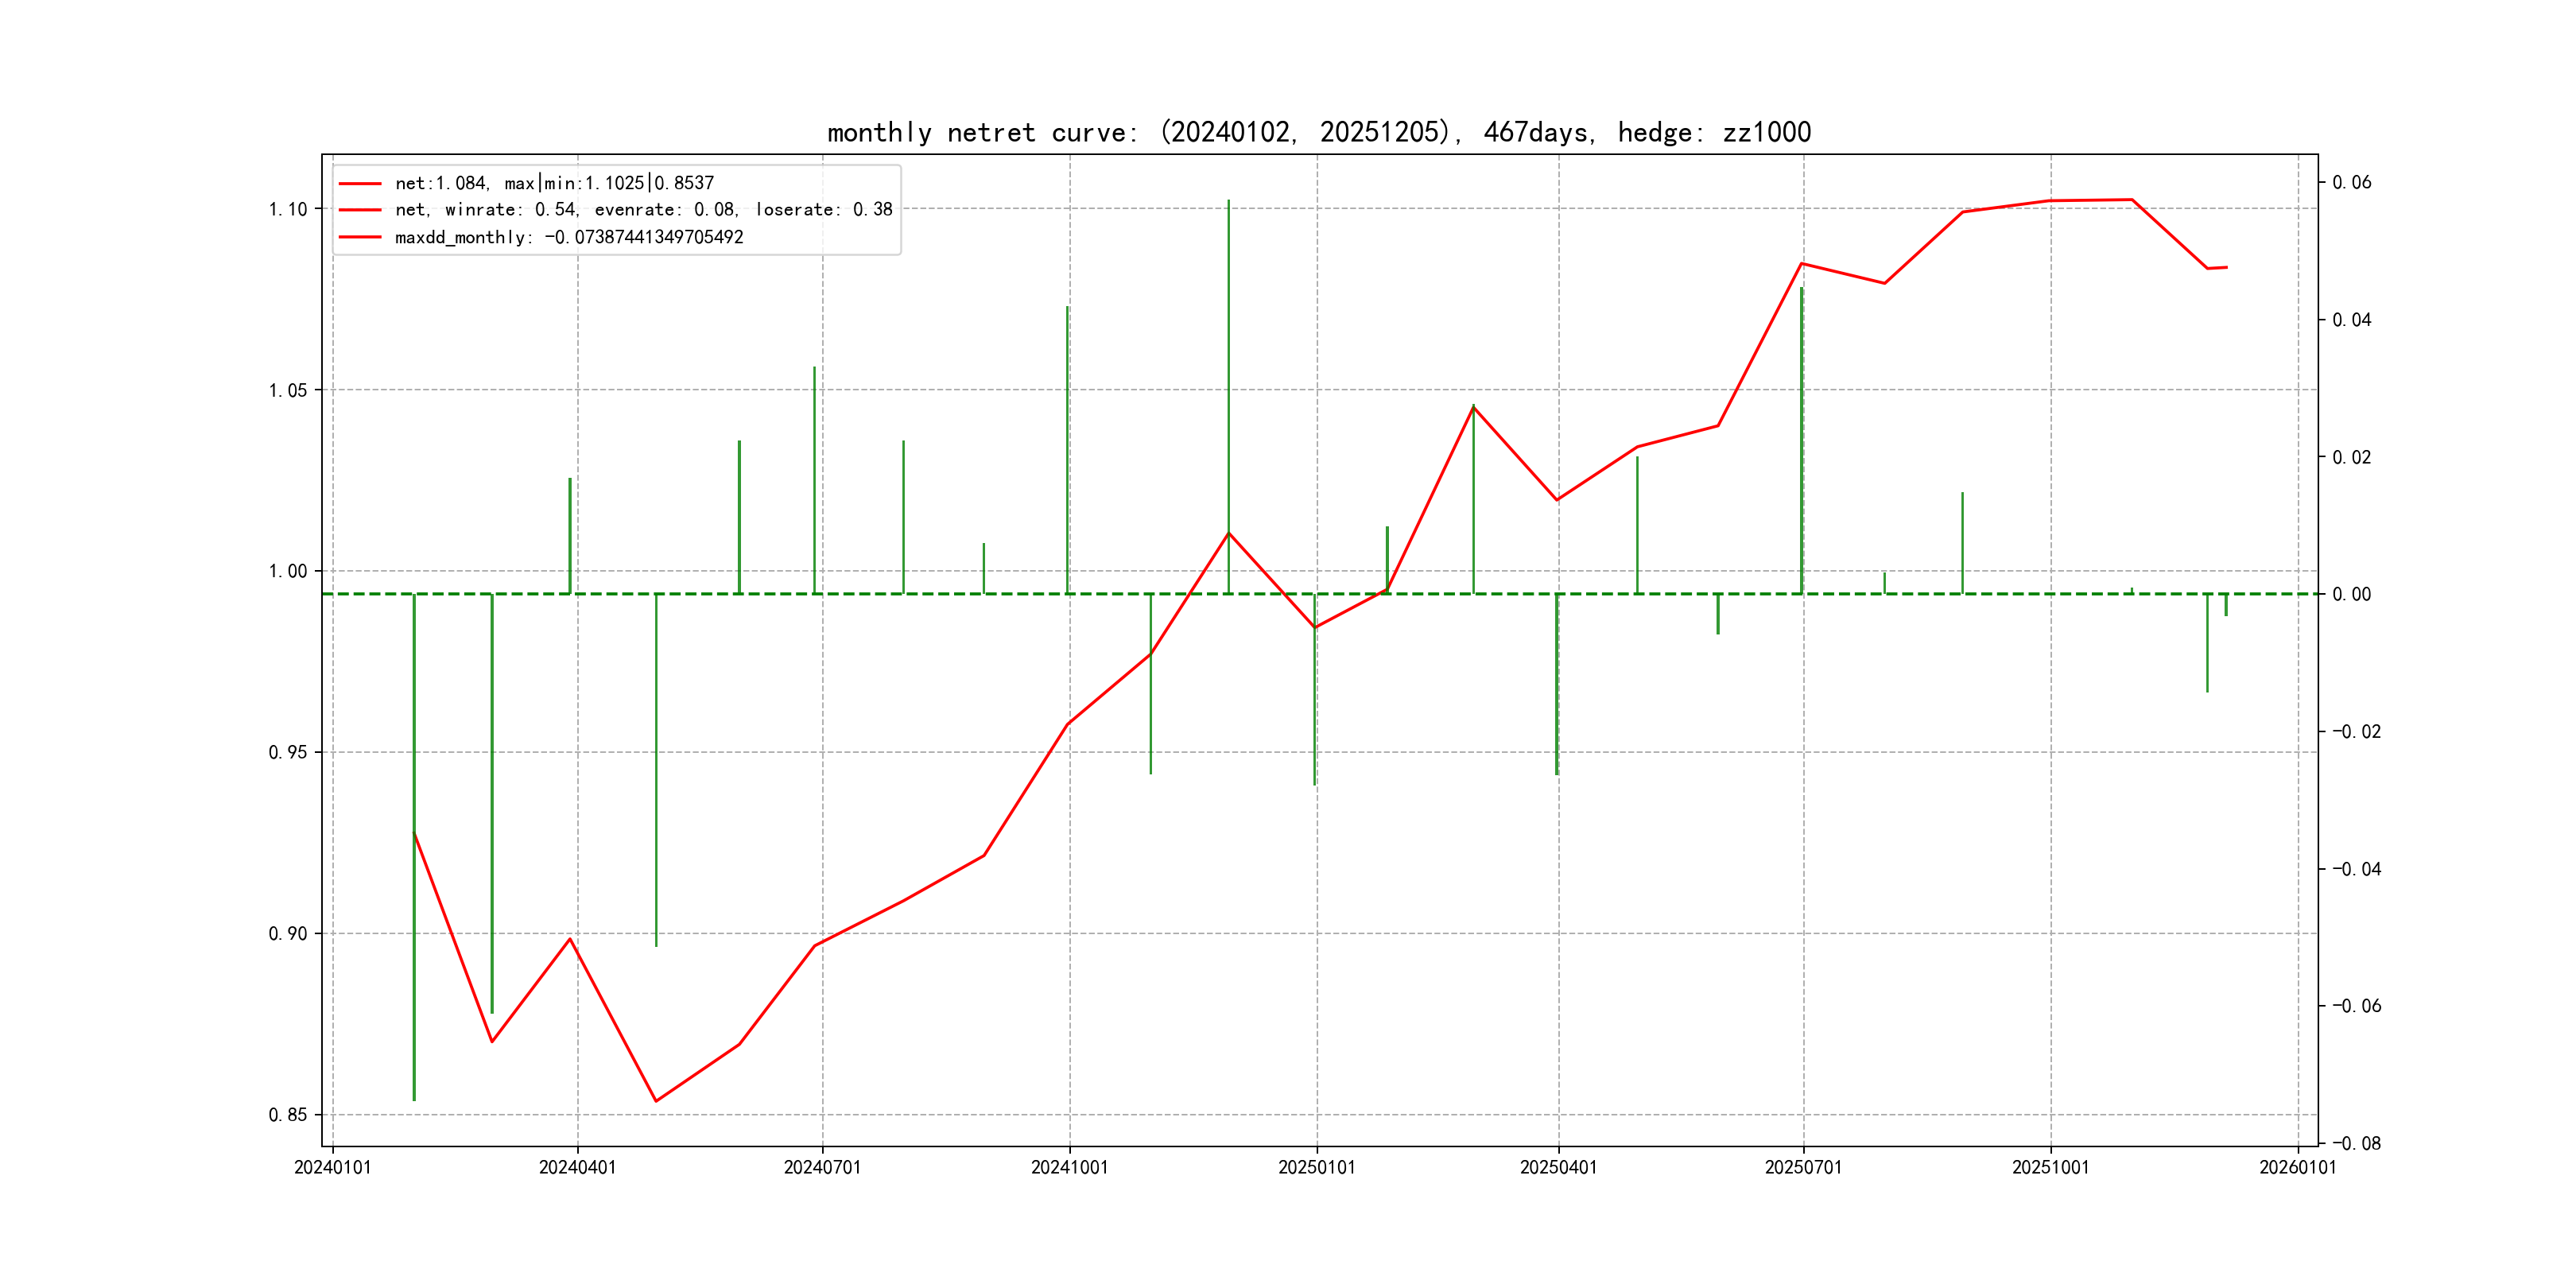Viewport: 2576px width, 1288px height.
Task: Click the 20241001 x-axis tick label
Action: [x=1069, y=1167]
